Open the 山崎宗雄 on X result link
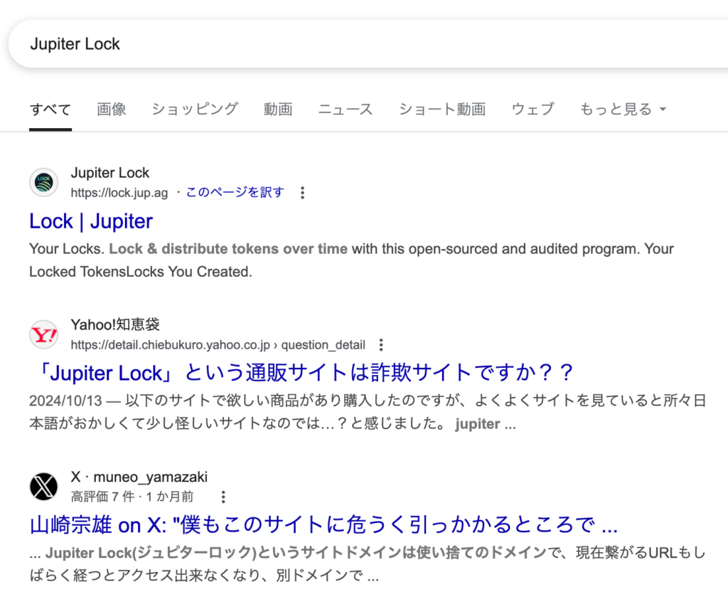 pyautogui.click(x=323, y=525)
